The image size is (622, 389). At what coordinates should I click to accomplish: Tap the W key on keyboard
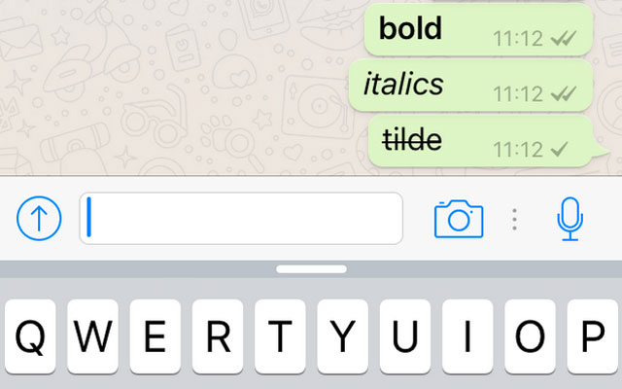[92, 336]
